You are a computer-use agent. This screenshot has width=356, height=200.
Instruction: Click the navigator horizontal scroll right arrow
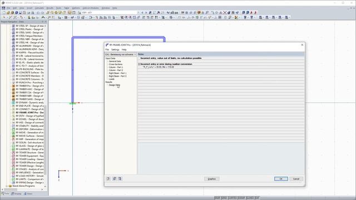tap(42, 189)
